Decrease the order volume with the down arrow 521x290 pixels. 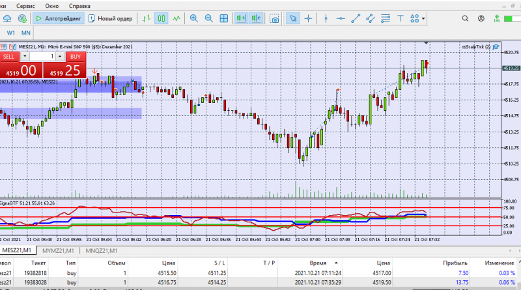click(x=25, y=57)
